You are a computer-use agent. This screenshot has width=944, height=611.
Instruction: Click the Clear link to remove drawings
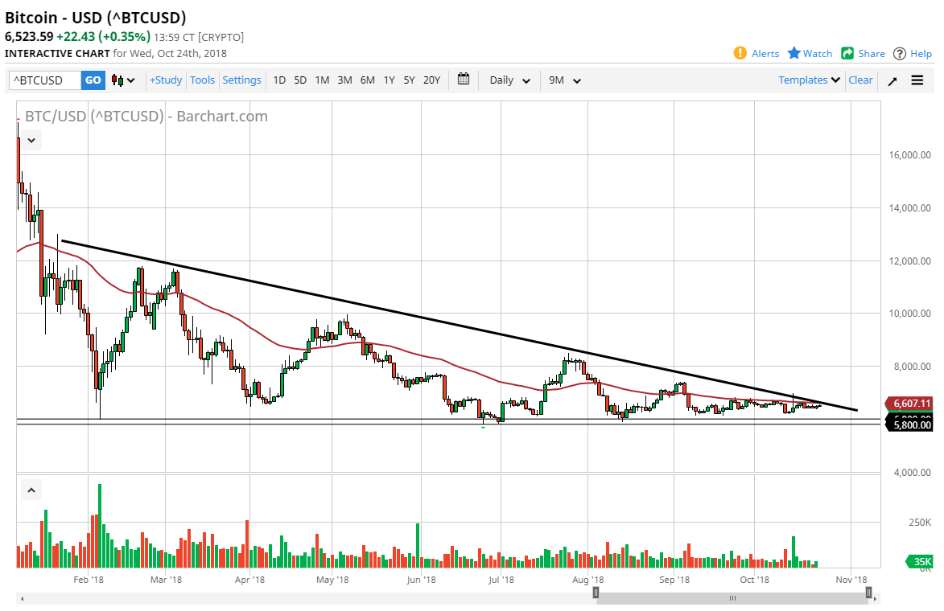click(860, 80)
